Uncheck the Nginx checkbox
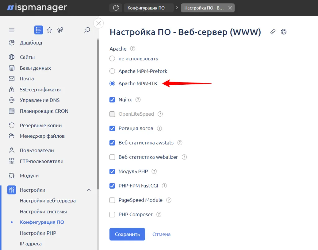 [112, 100]
